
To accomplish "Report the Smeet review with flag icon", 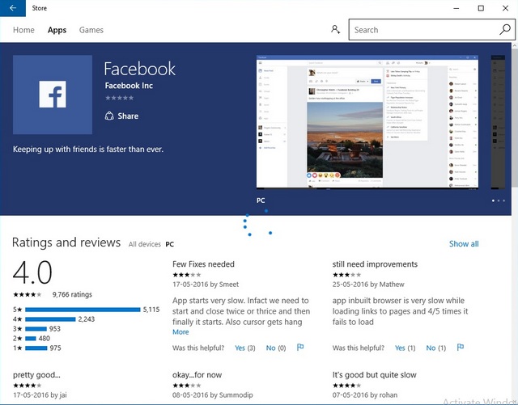I will point(300,348).
